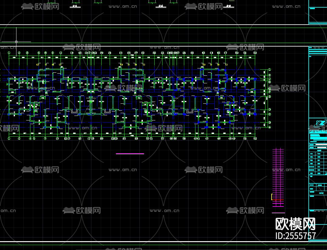Image resolution: width=327 pixels, height=250 pixels.
Task: Pick axis bubble 47 above the plan
Action: pyautogui.click(x=225, y=53)
